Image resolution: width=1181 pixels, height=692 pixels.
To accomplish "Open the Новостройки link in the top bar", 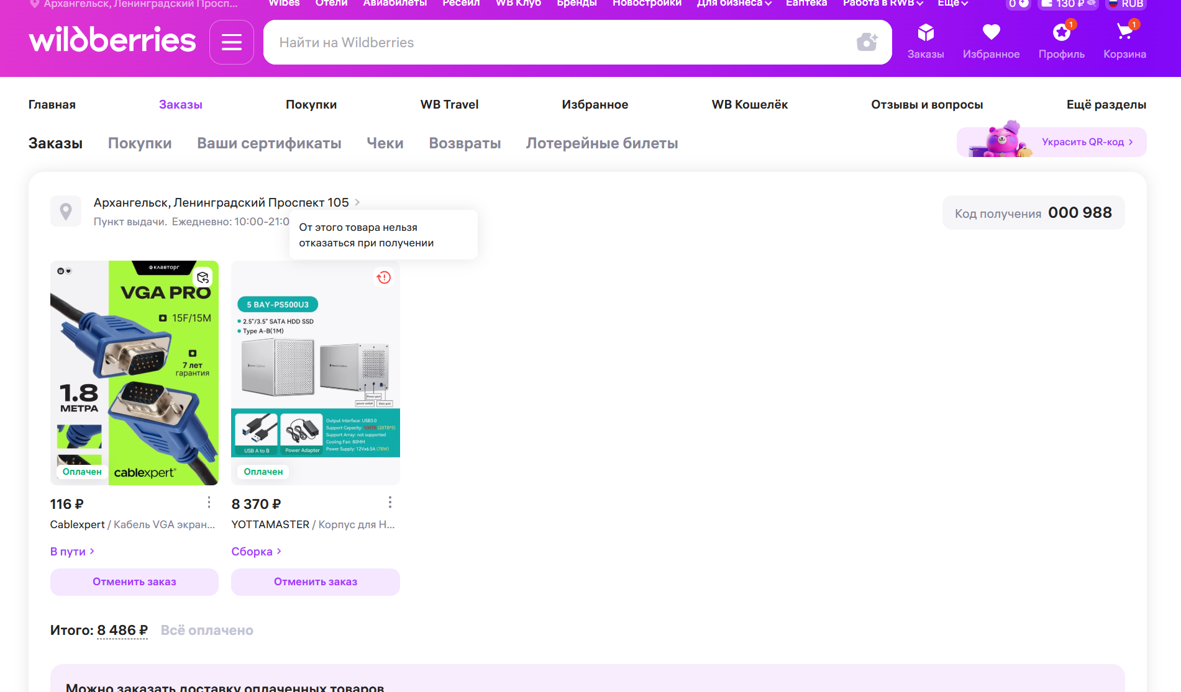I will click(x=647, y=4).
